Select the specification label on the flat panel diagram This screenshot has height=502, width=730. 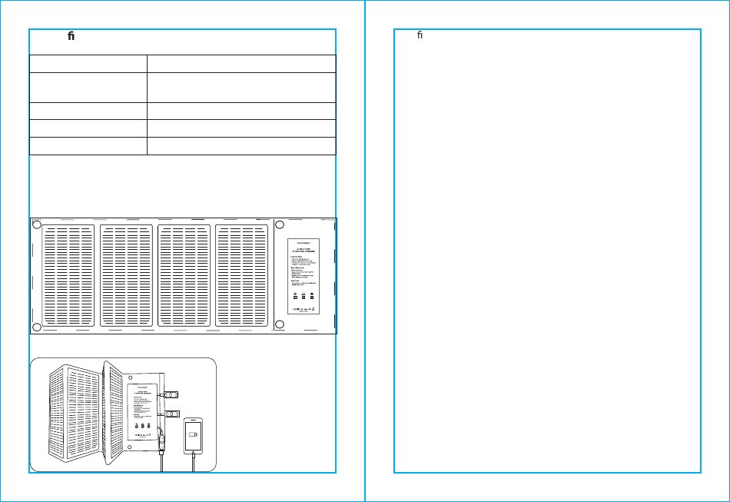click(304, 276)
